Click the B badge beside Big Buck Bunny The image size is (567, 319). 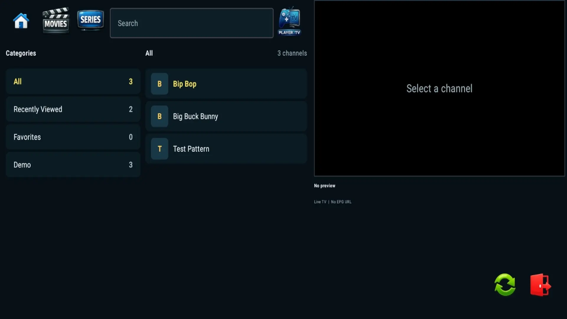(x=159, y=116)
